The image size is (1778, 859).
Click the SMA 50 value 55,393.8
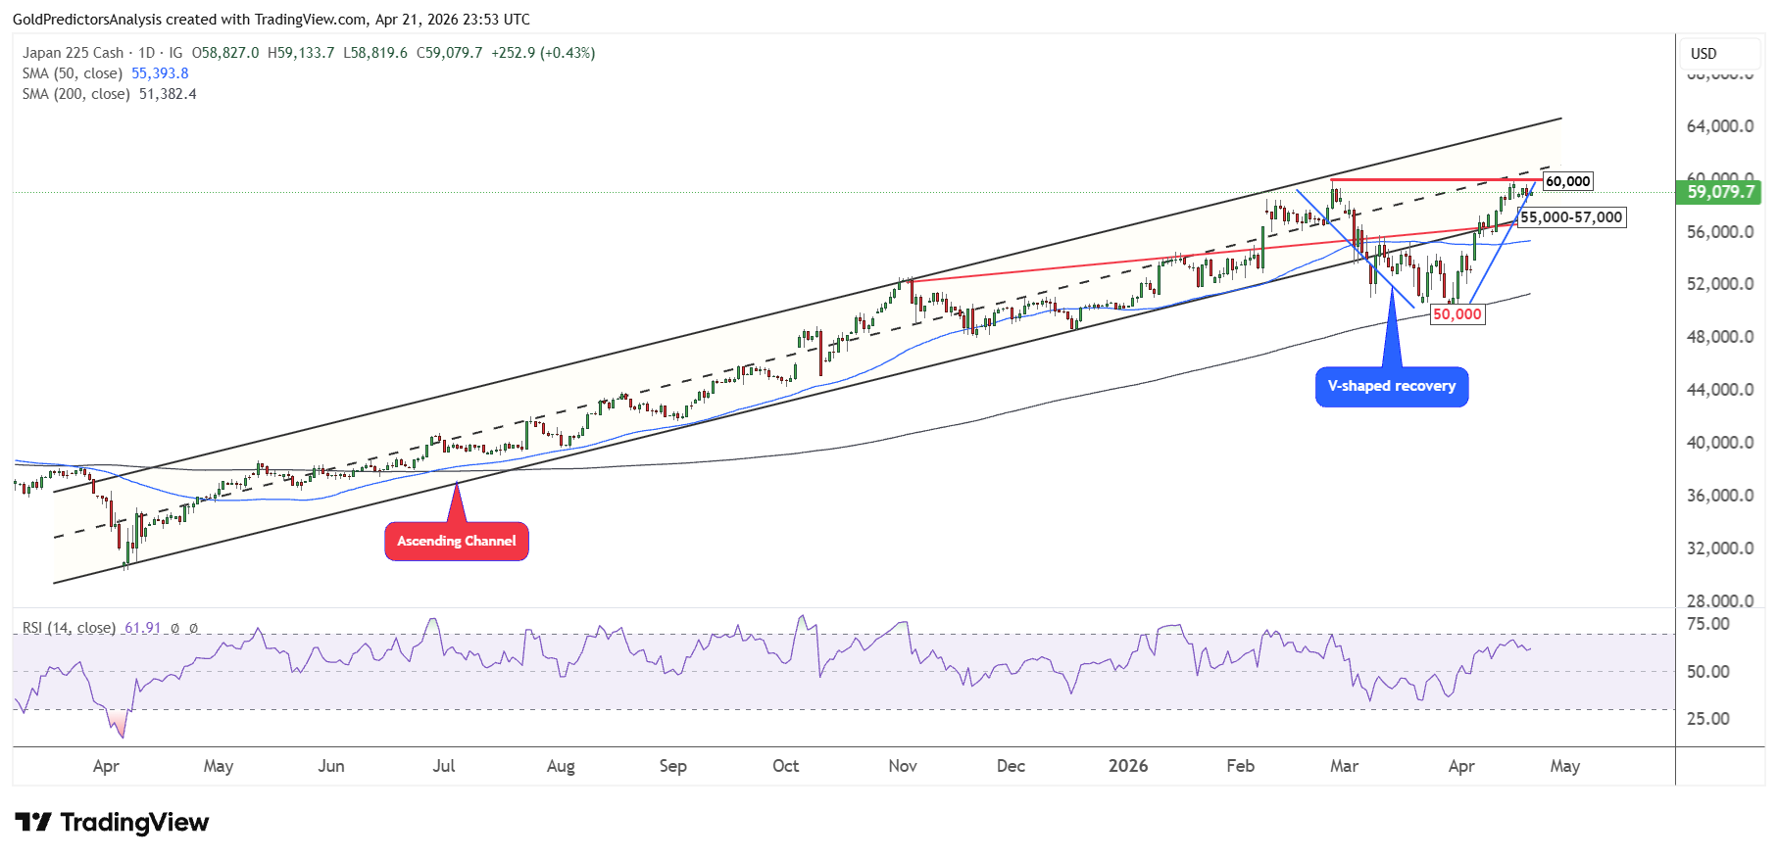coord(160,73)
